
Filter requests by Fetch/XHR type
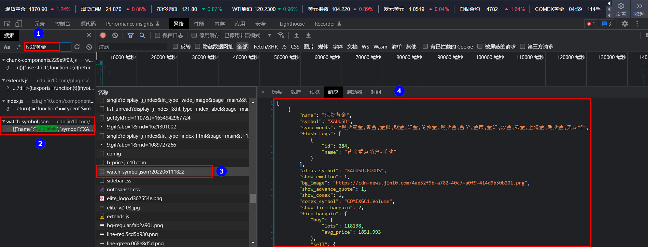pos(266,46)
